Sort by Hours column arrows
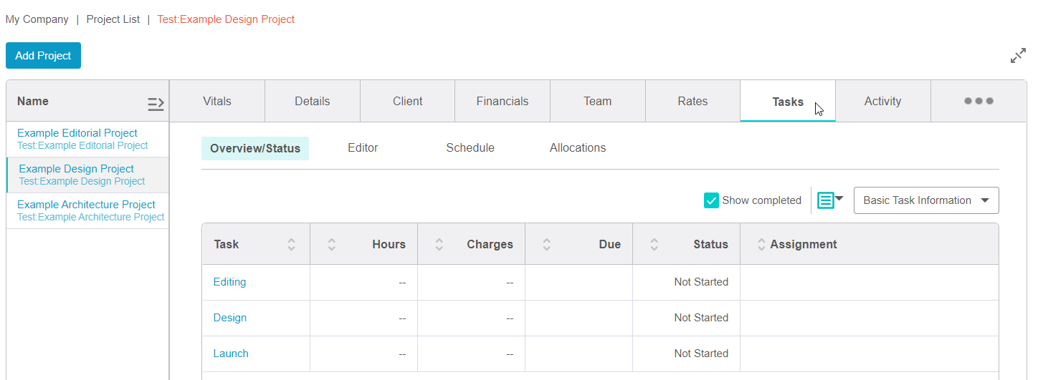Screen dimensions: 1038x380 pos(331,245)
